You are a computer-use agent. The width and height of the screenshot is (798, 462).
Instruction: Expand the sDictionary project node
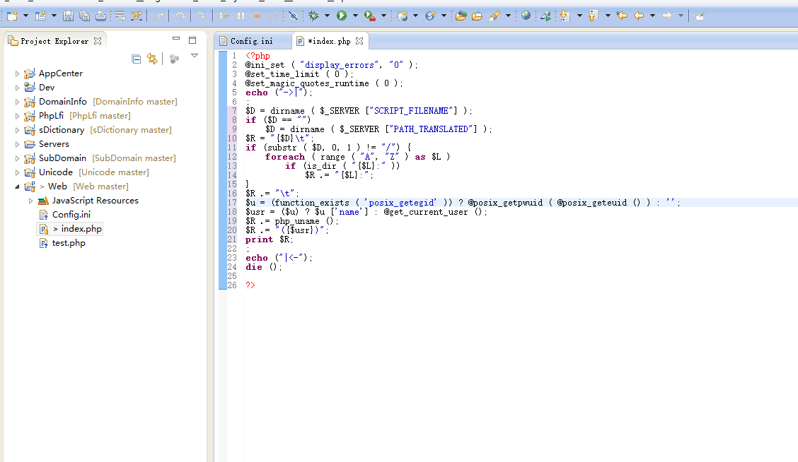tap(17, 131)
